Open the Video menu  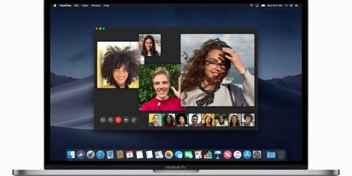coord(85,6)
